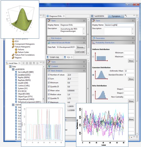Select Location [LOC] in the Local View tree
The image size is (141, 147).
[24, 75]
